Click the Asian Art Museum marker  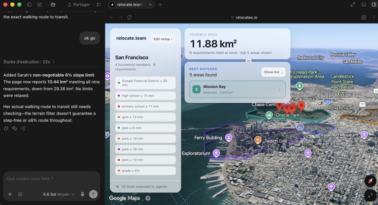[x=364, y=134]
